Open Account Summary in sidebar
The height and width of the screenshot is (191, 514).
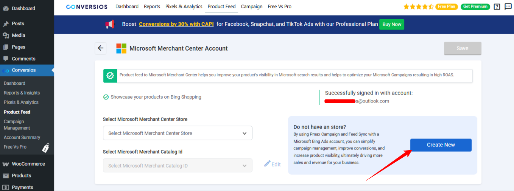tap(22, 137)
